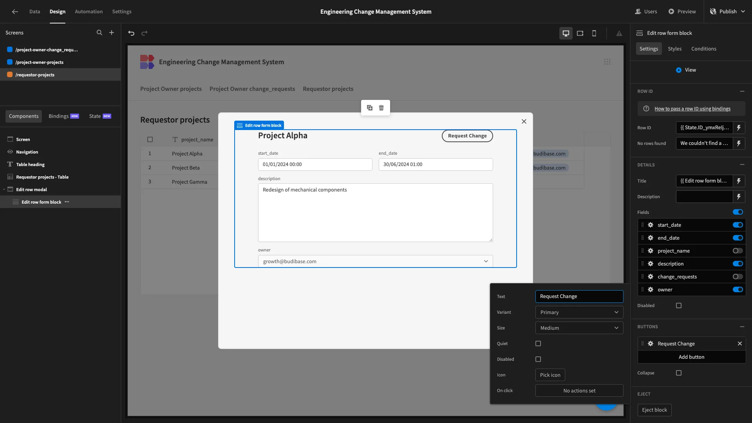Open the top Settings tab
752x423 pixels.
pyautogui.click(x=122, y=12)
